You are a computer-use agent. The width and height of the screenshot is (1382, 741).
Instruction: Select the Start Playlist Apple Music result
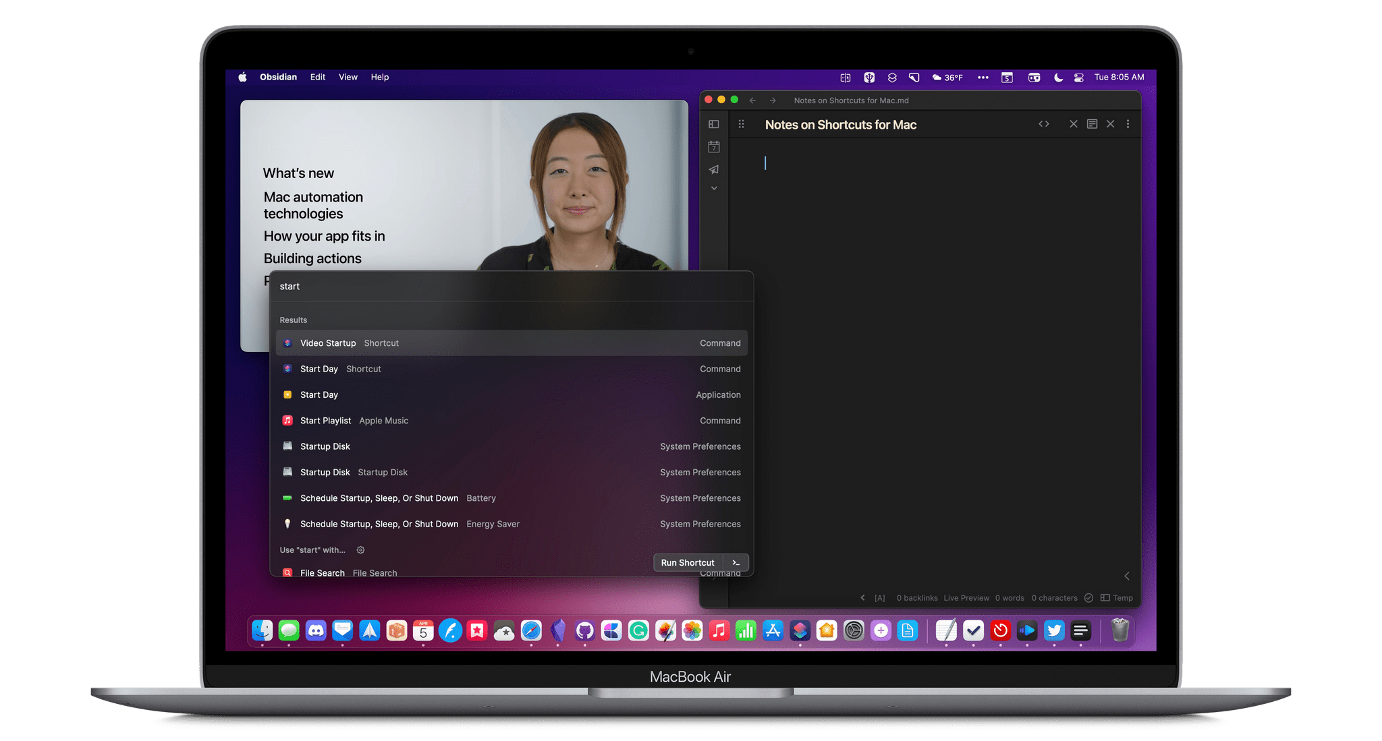512,421
